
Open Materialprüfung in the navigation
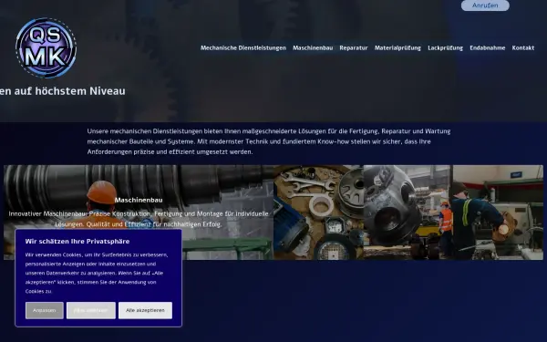click(397, 47)
